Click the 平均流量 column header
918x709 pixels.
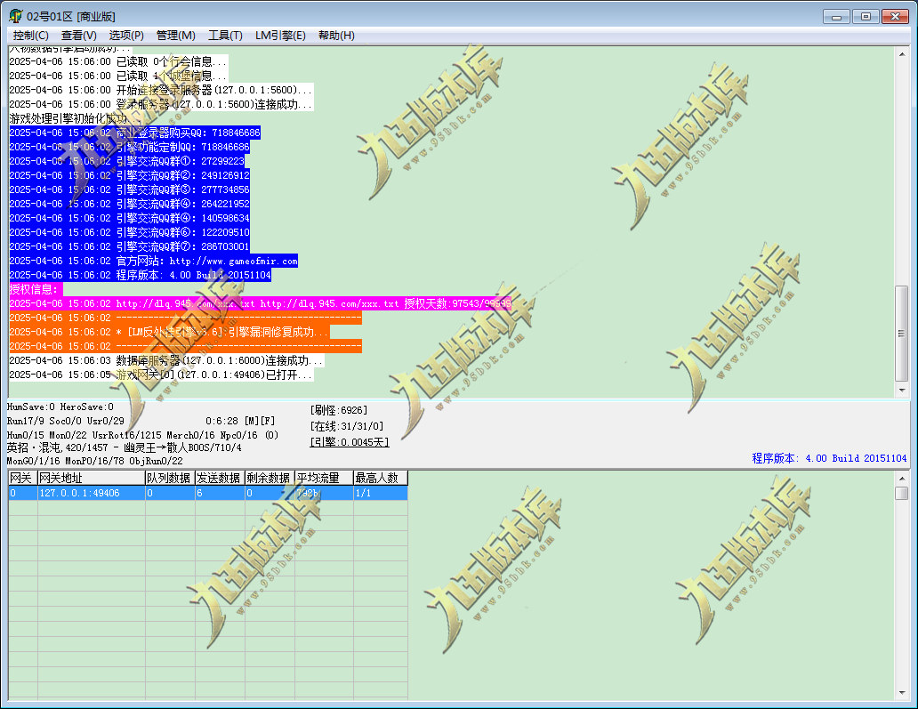(x=324, y=478)
